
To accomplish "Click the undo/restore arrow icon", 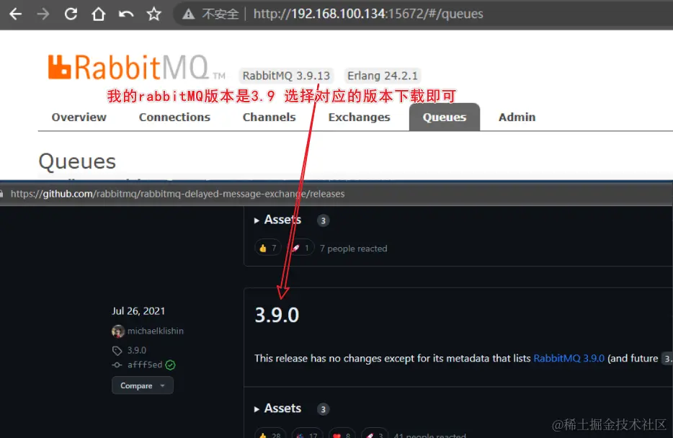I will [x=126, y=14].
